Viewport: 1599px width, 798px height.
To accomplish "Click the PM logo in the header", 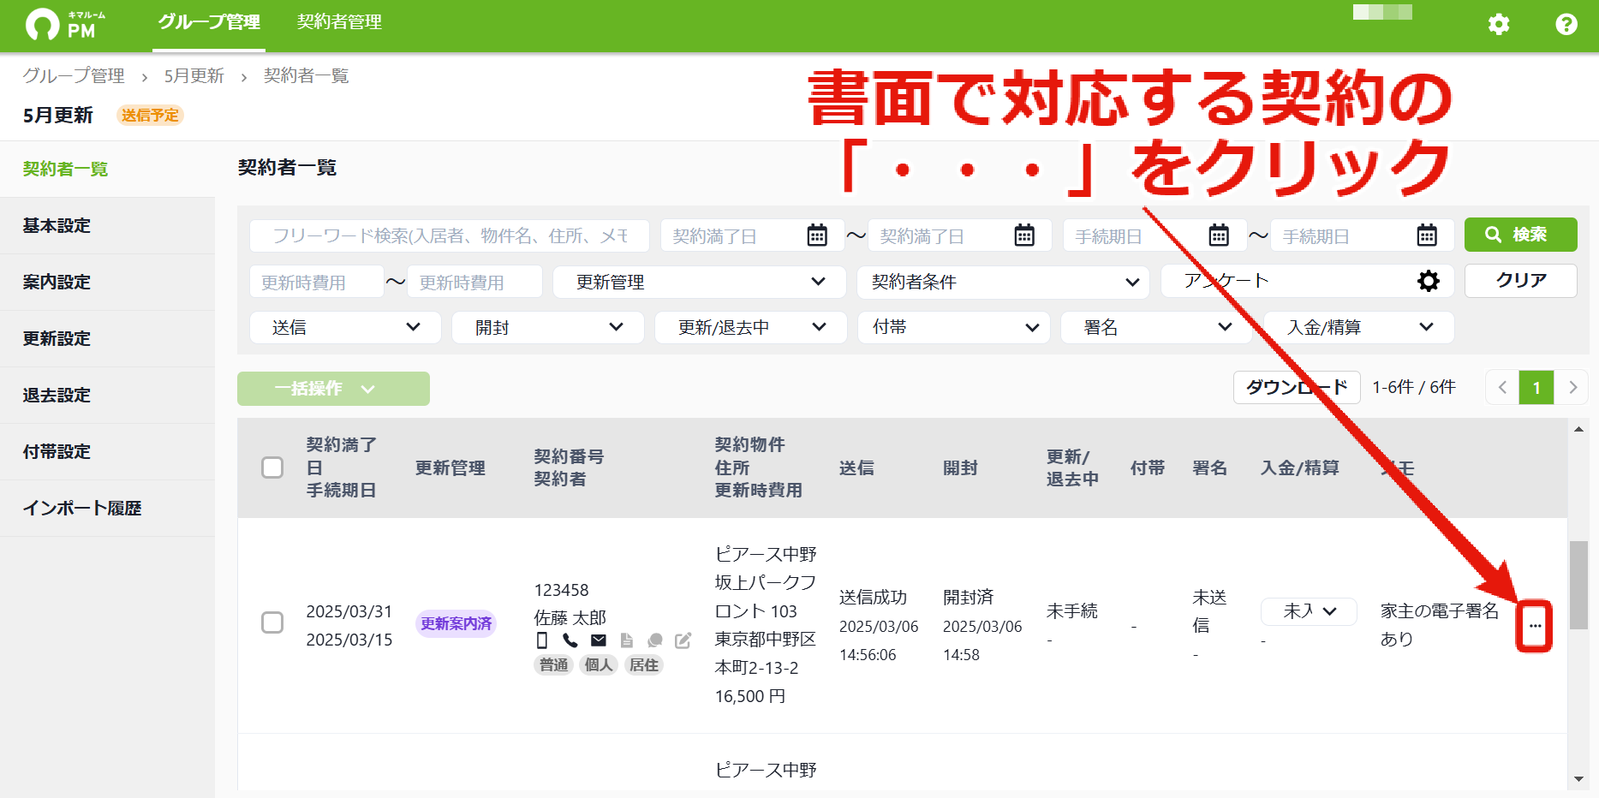I will tap(66, 25).
